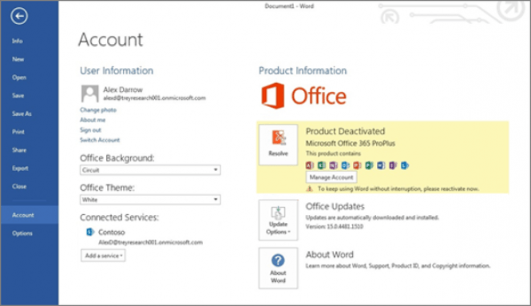Open the About me link
This screenshot has height=306, width=531.
[93, 120]
